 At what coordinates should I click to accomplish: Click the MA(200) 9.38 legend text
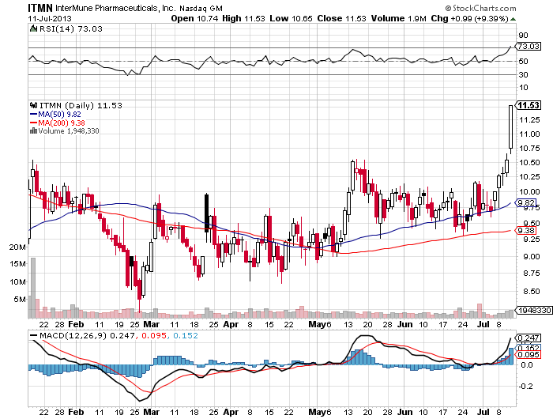tap(62, 123)
